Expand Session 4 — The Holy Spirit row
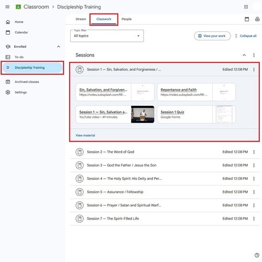 tap(165, 179)
